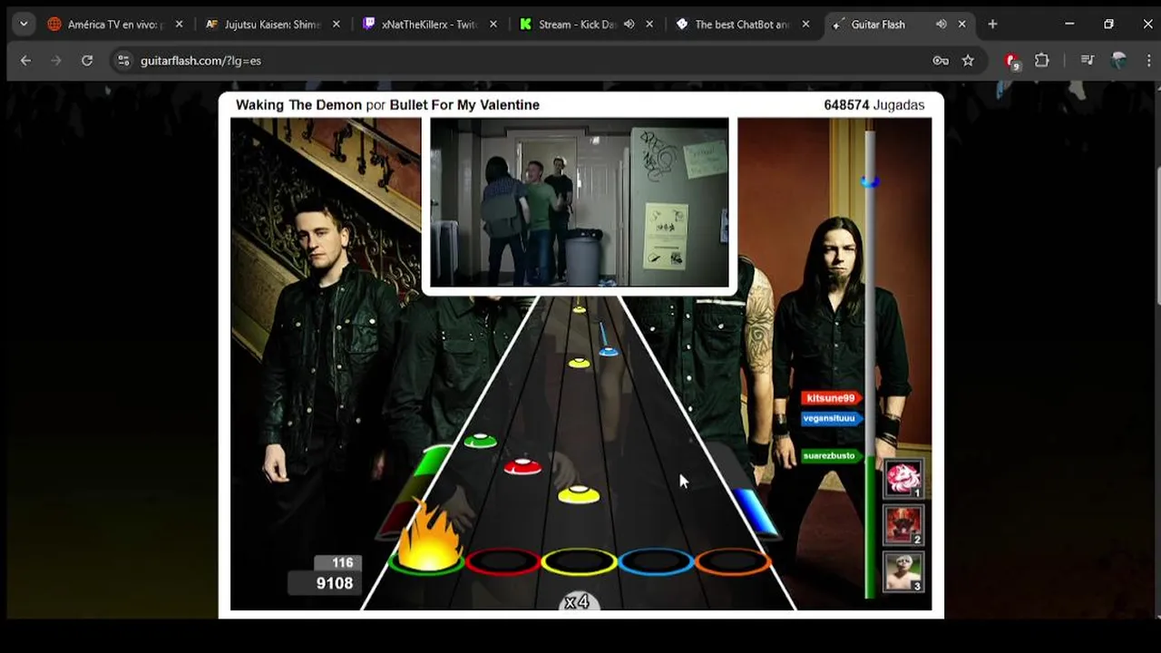Click the red note on the fretboard
The image size is (1161, 653).
point(522,467)
